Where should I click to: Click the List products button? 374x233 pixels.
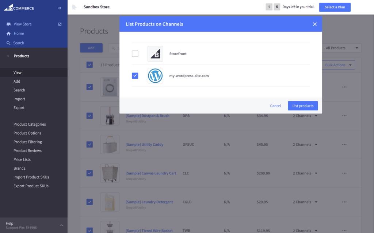[x=303, y=106]
